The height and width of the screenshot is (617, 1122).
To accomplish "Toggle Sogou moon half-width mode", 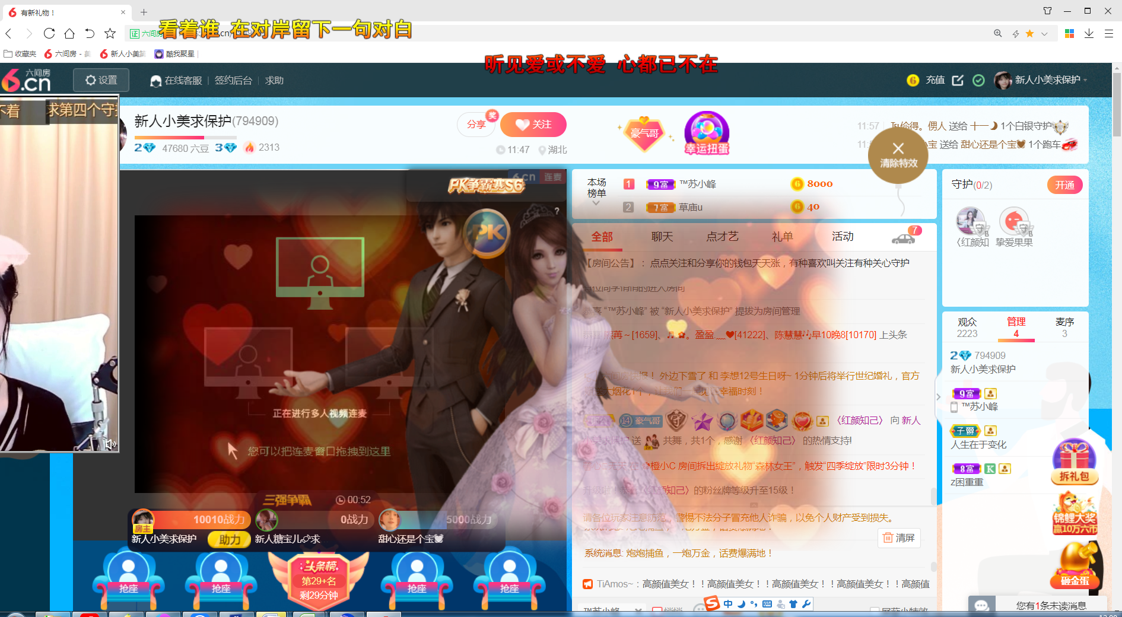I will (x=741, y=604).
